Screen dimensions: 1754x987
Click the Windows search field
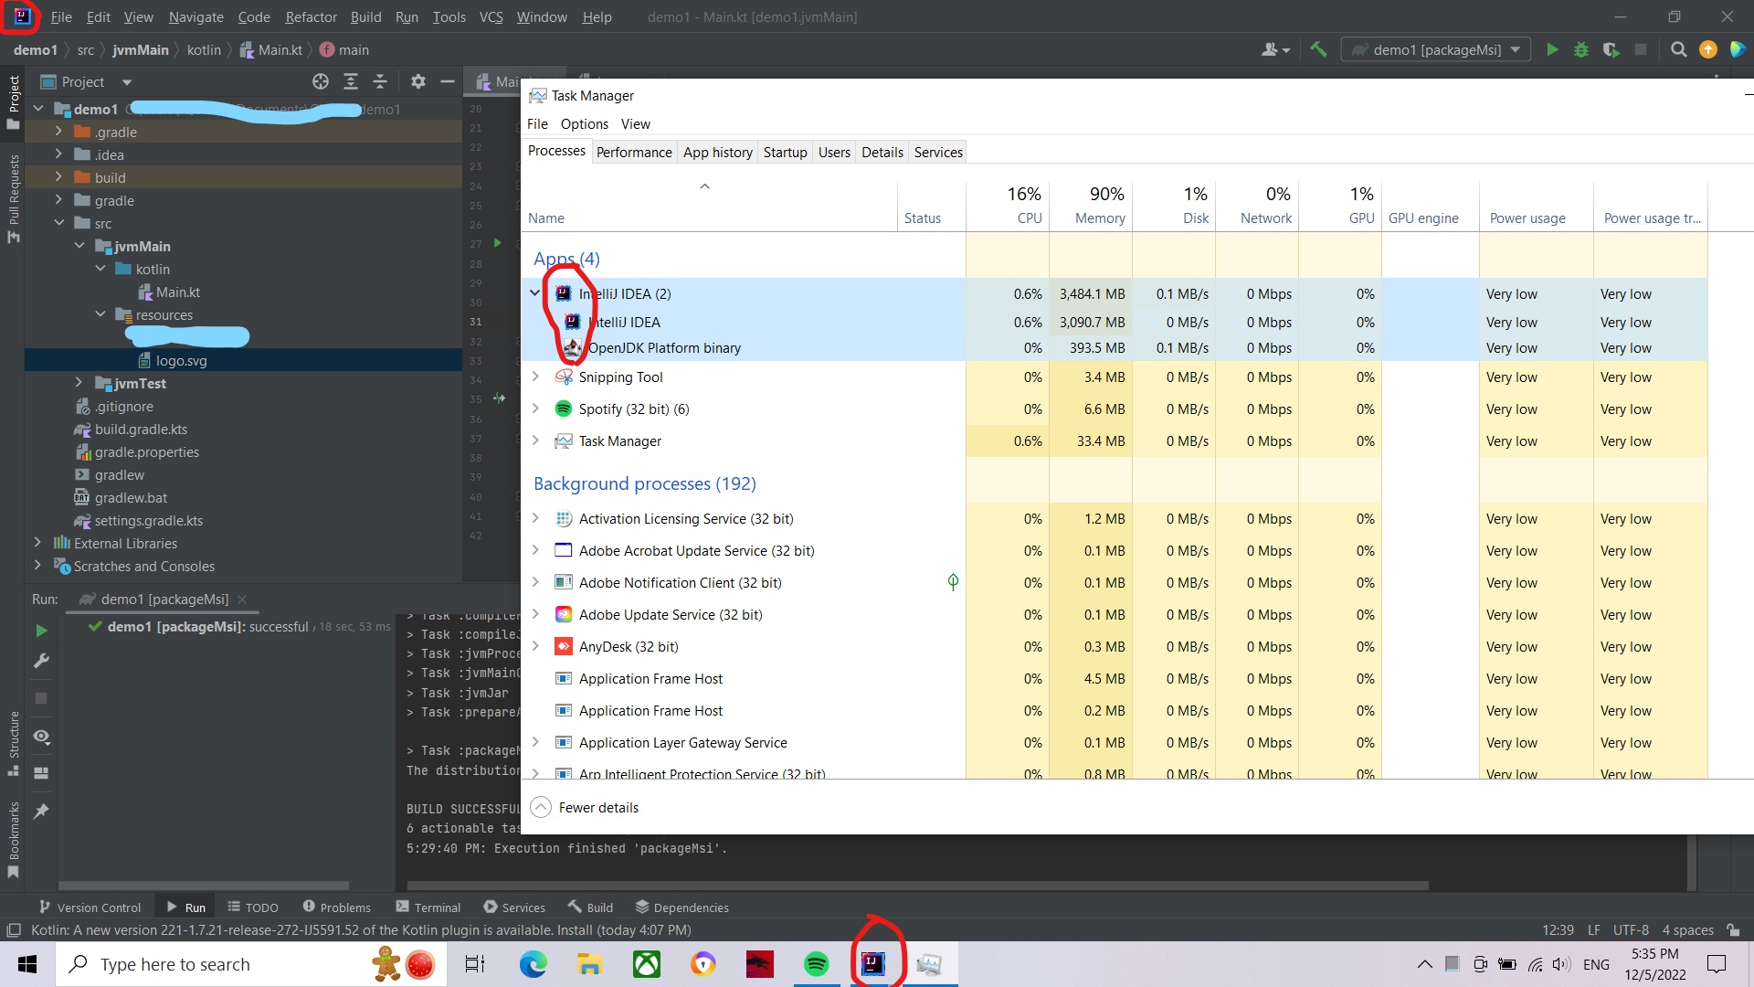(228, 964)
